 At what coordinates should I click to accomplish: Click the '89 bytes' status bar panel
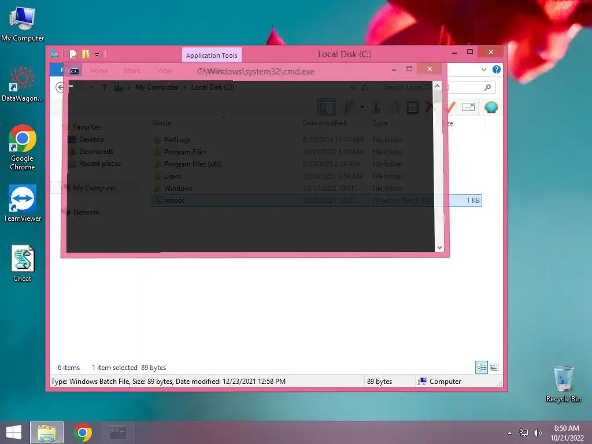pyautogui.click(x=379, y=382)
